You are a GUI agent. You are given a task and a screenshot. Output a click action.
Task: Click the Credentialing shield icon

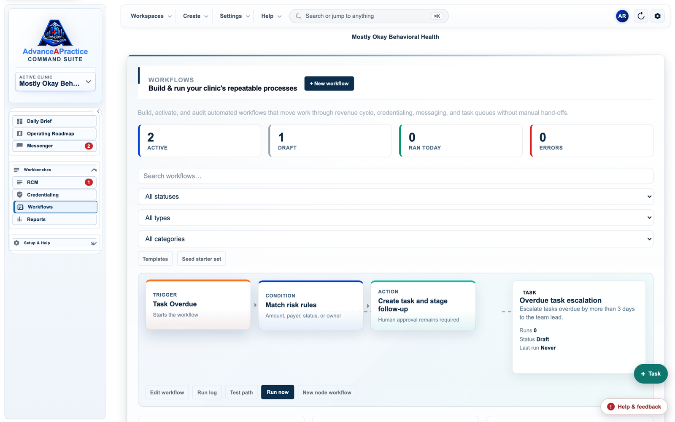(19, 195)
